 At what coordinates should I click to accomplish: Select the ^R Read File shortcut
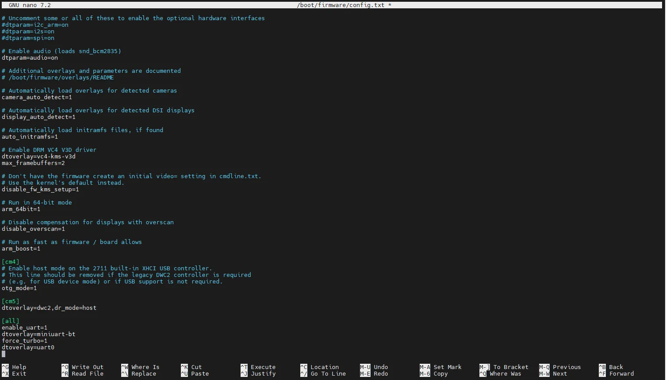83,374
